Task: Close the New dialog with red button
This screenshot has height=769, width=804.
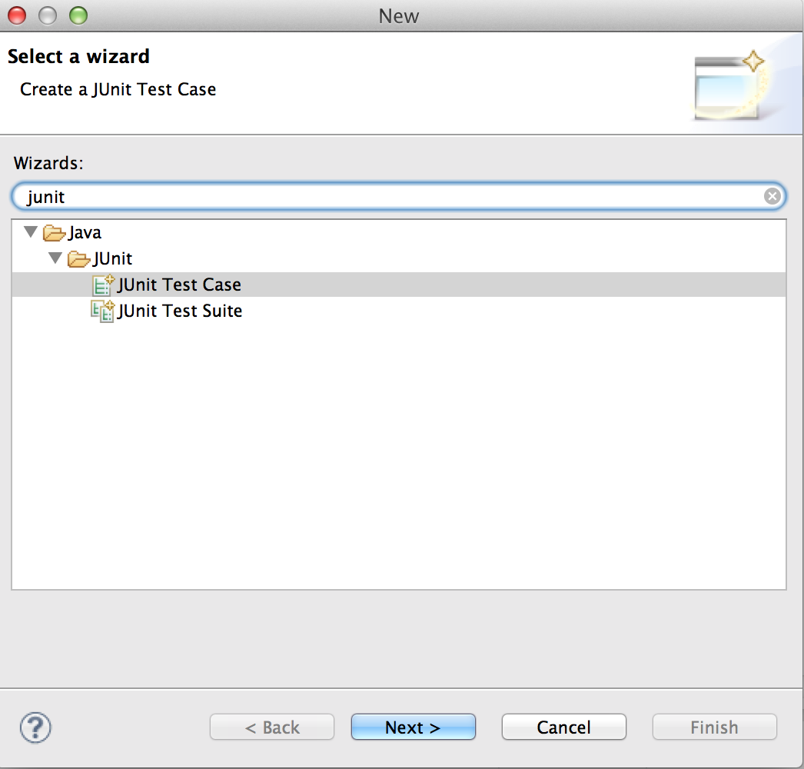Action: coord(17,15)
